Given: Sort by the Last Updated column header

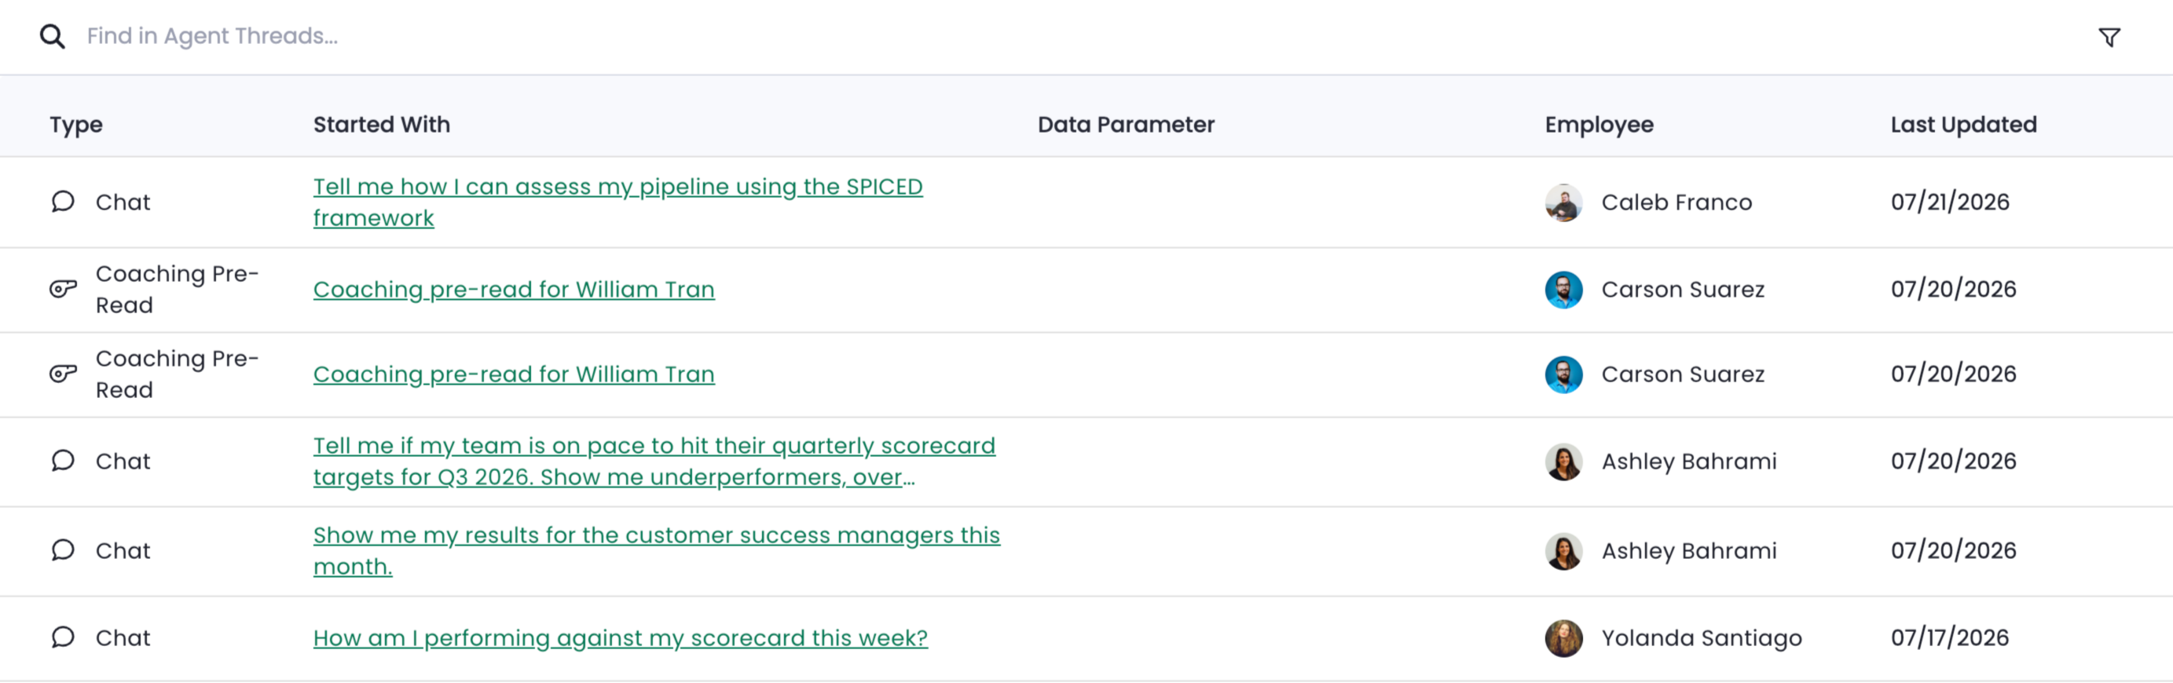Looking at the screenshot, I should [1963, 124].
